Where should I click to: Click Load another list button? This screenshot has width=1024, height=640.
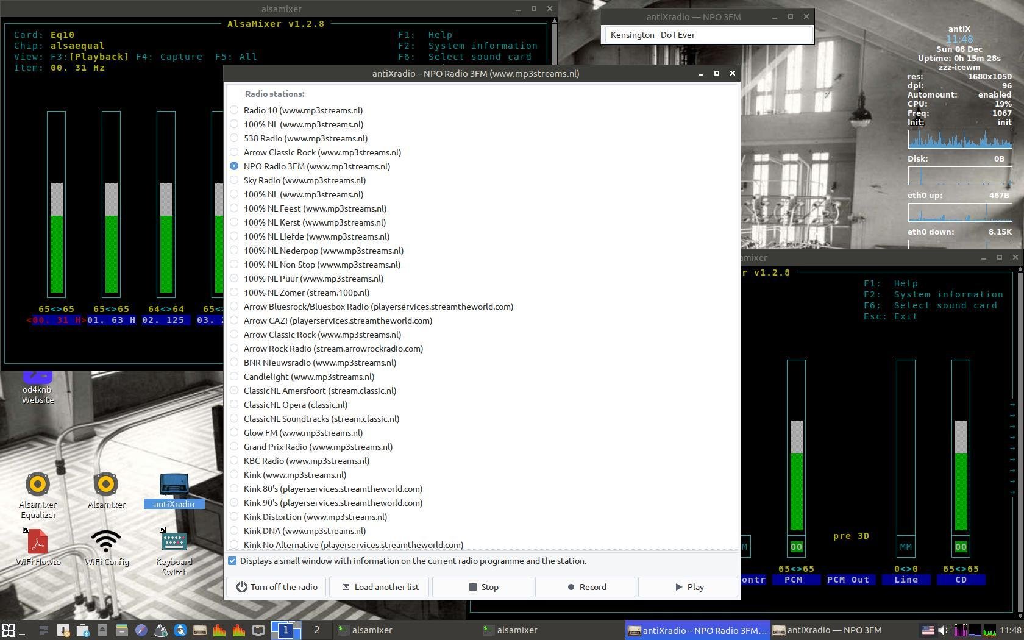pos(379,587)
